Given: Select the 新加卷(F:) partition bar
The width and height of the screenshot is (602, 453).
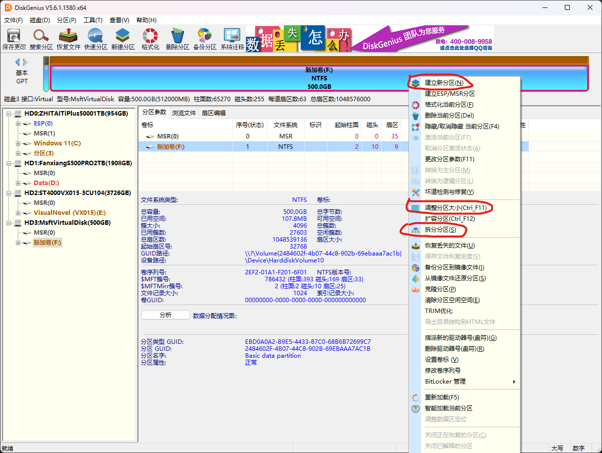Looking at the screenshot, I should click(x=319, y=78).
